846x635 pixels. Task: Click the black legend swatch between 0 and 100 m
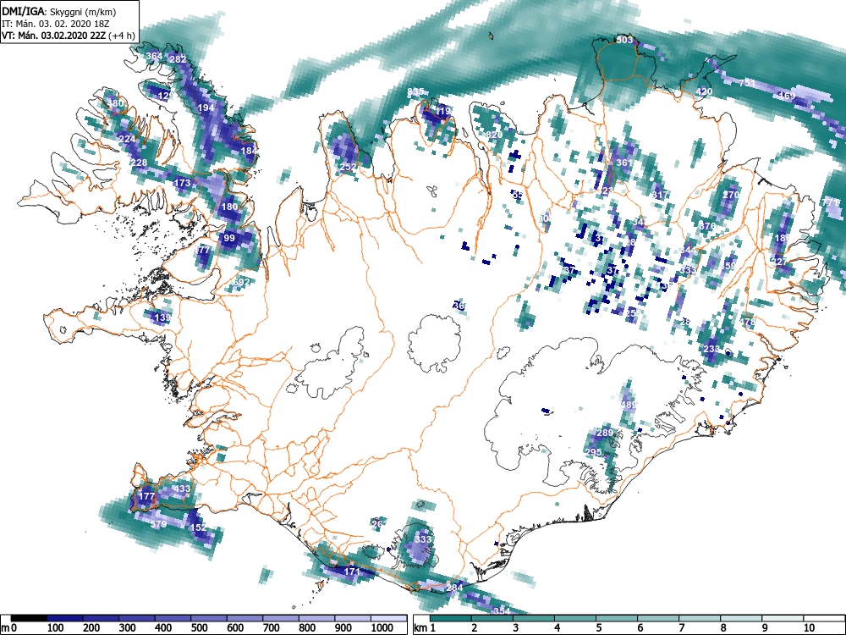[x=29, y=618]
